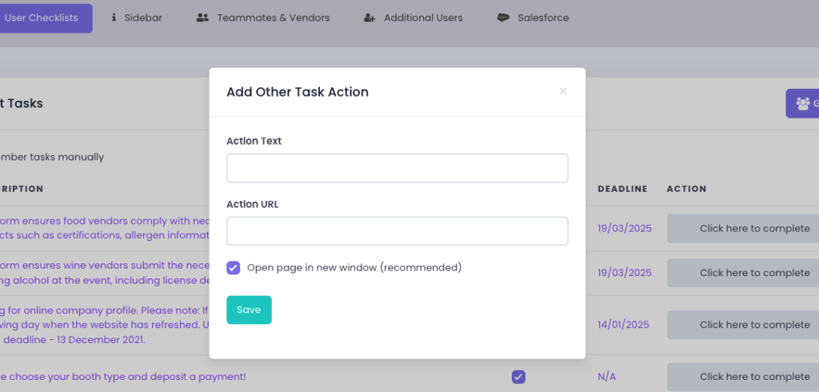Viewport: 819px width, 392px height.
Task: Uncheck Open page in new window
Action: [234, 268]
